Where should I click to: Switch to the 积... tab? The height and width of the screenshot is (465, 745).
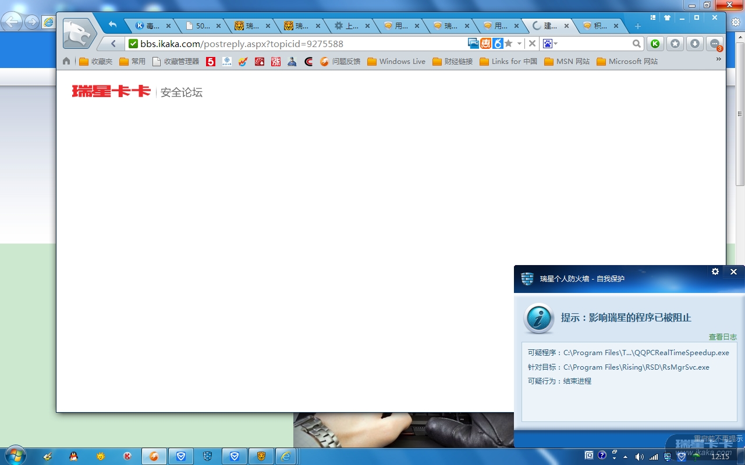click(600, 26)
